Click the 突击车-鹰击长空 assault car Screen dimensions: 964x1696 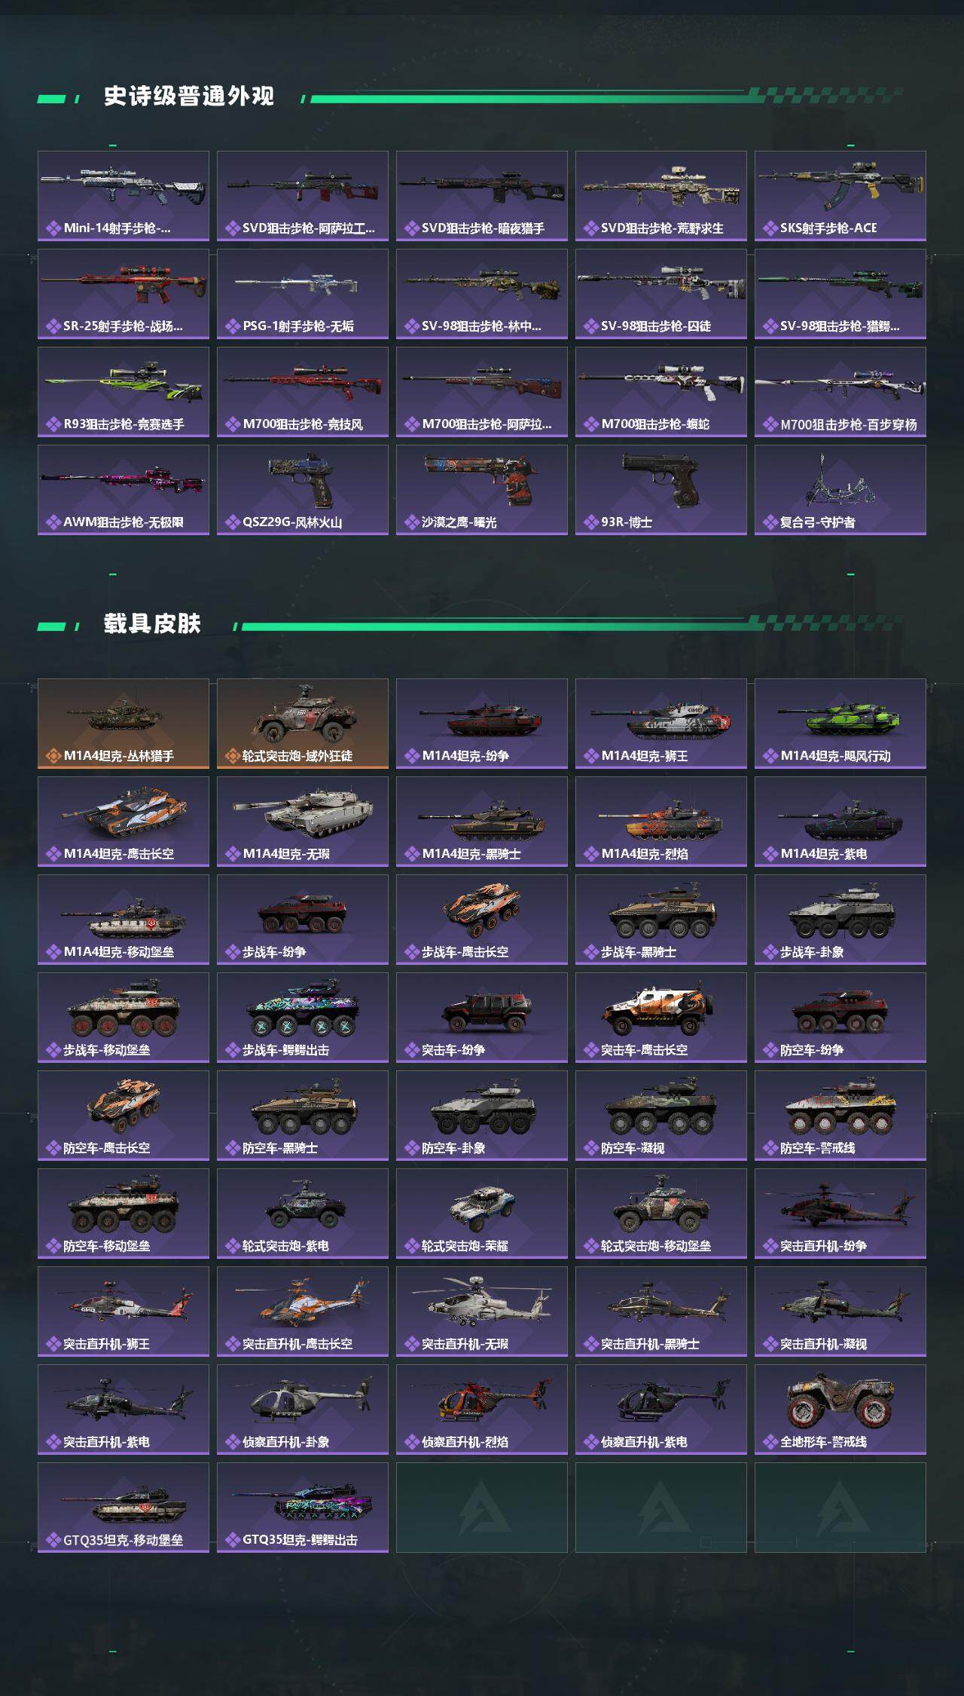pos(661,1018)
